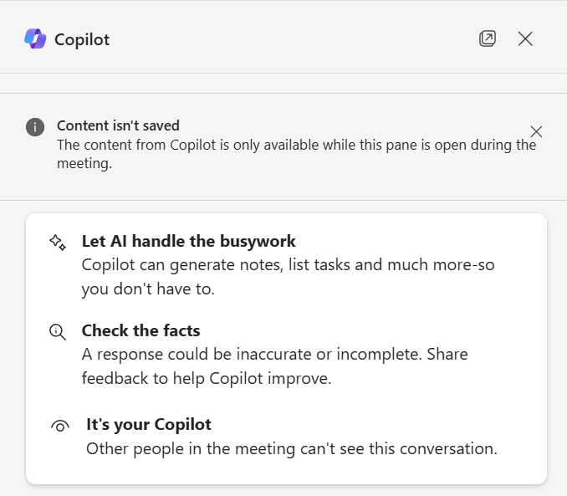Viewport: 567px width, 496px height.
Task: Pop out the Copilot pane into a new window
Action: coord(487,38)
